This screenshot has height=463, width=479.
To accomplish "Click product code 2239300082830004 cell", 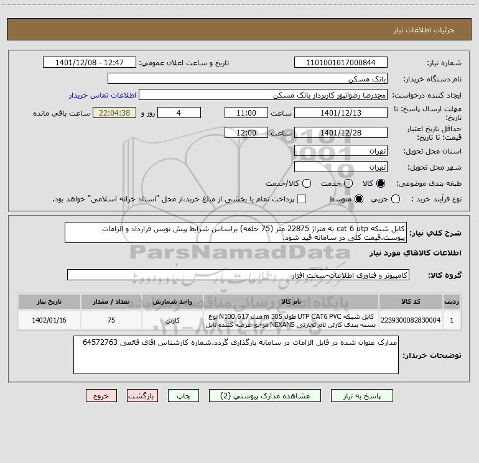I will click(x=411, y=320).
